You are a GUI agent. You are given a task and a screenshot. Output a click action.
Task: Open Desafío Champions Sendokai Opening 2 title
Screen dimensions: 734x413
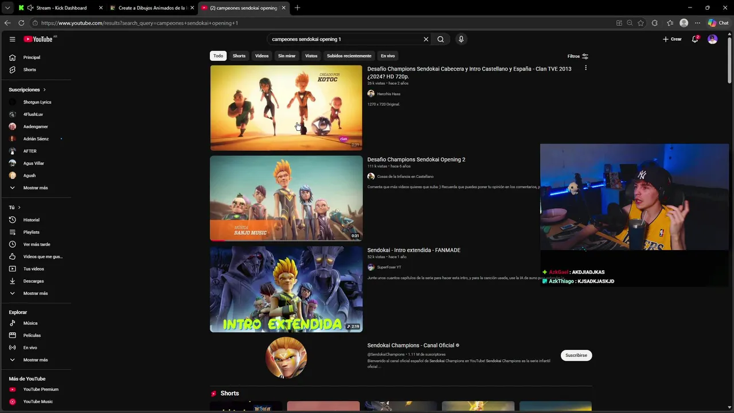pos(416,159)
